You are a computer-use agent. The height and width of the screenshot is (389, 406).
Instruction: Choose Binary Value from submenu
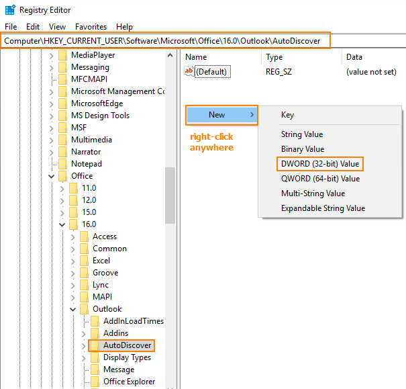click(303, 149)
